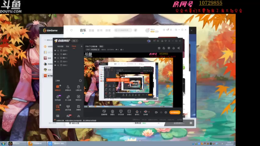The height and width of the screenshot is (146, 260).
Task: Open streaming settings gear in the bottom bar
Action: coord(166,112)
